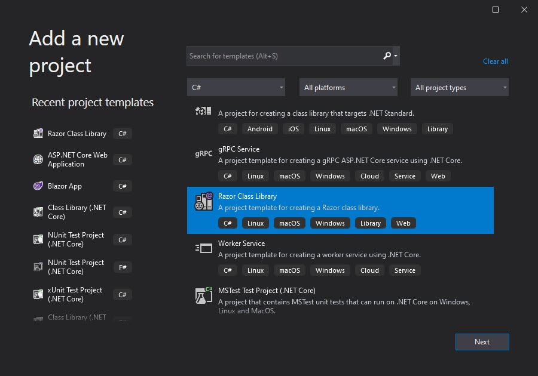Click the F# NUnit Test Project recent icon
538x376 pixels.
(x=38, y=267)
